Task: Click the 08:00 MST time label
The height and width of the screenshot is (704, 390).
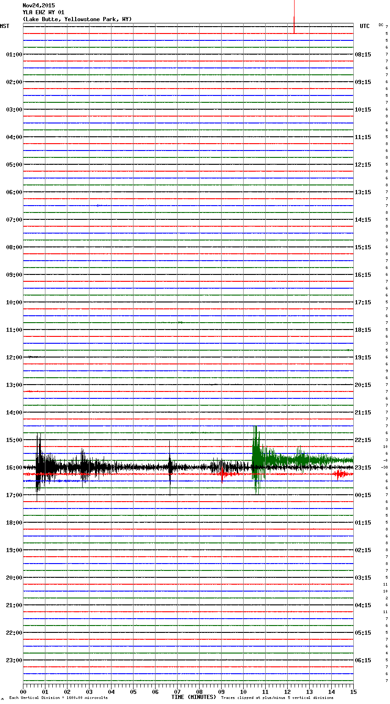Action: point(14,247)
